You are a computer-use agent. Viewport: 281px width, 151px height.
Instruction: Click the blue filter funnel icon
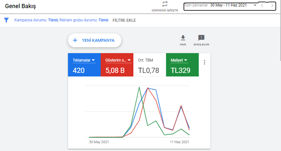[6, 20]
